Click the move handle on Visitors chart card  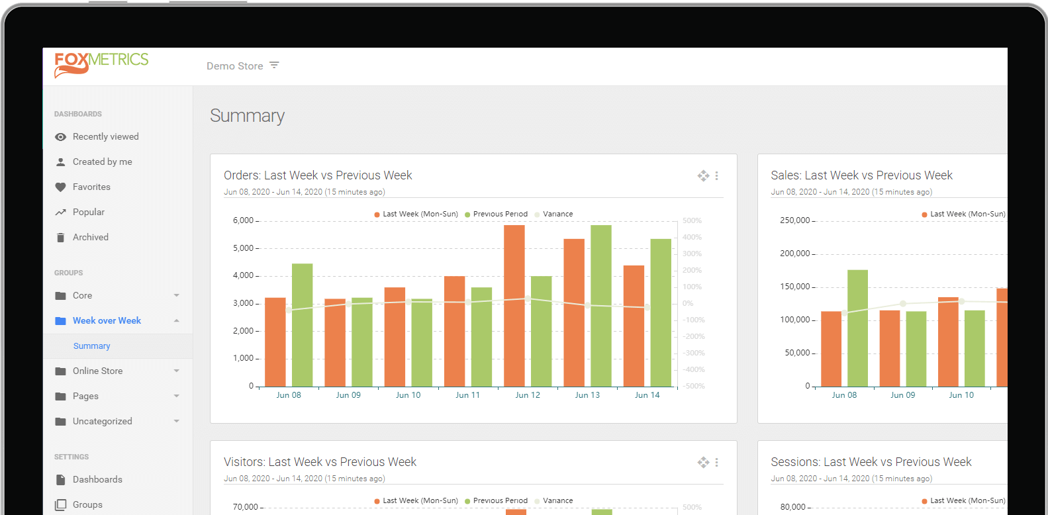tap(703, 462)
